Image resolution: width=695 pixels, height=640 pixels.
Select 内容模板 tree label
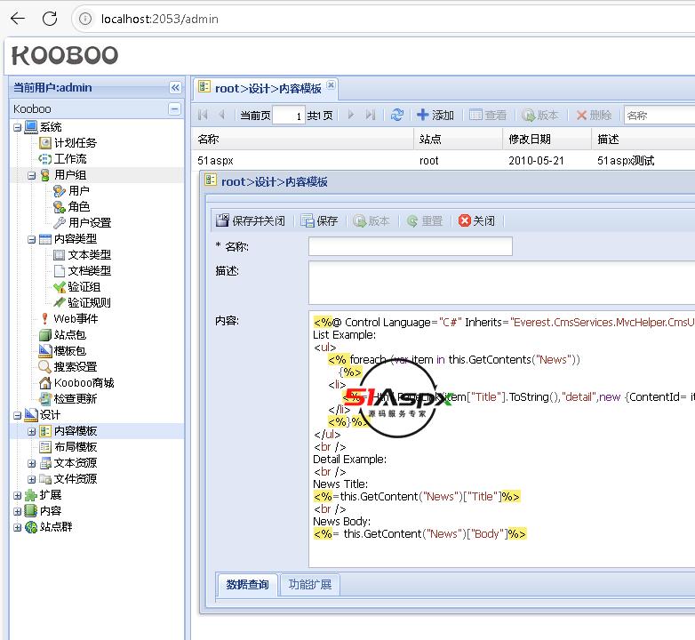(x=76, y=431)
